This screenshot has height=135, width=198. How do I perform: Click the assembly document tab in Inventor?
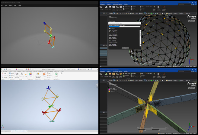point(19,131)
